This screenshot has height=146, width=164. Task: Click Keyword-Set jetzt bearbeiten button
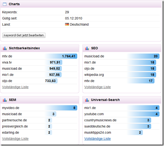[24, 35]
